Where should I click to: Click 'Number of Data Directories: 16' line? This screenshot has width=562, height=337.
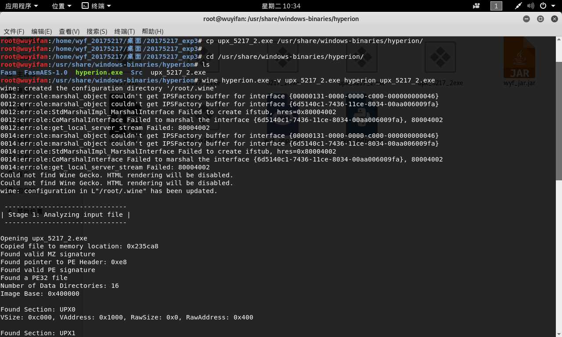pyautogui.click(x=60, y=286)
